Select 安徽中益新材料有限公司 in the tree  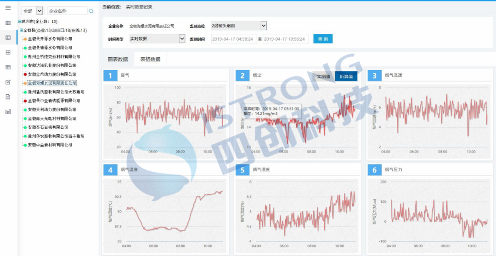pos(50,145)
